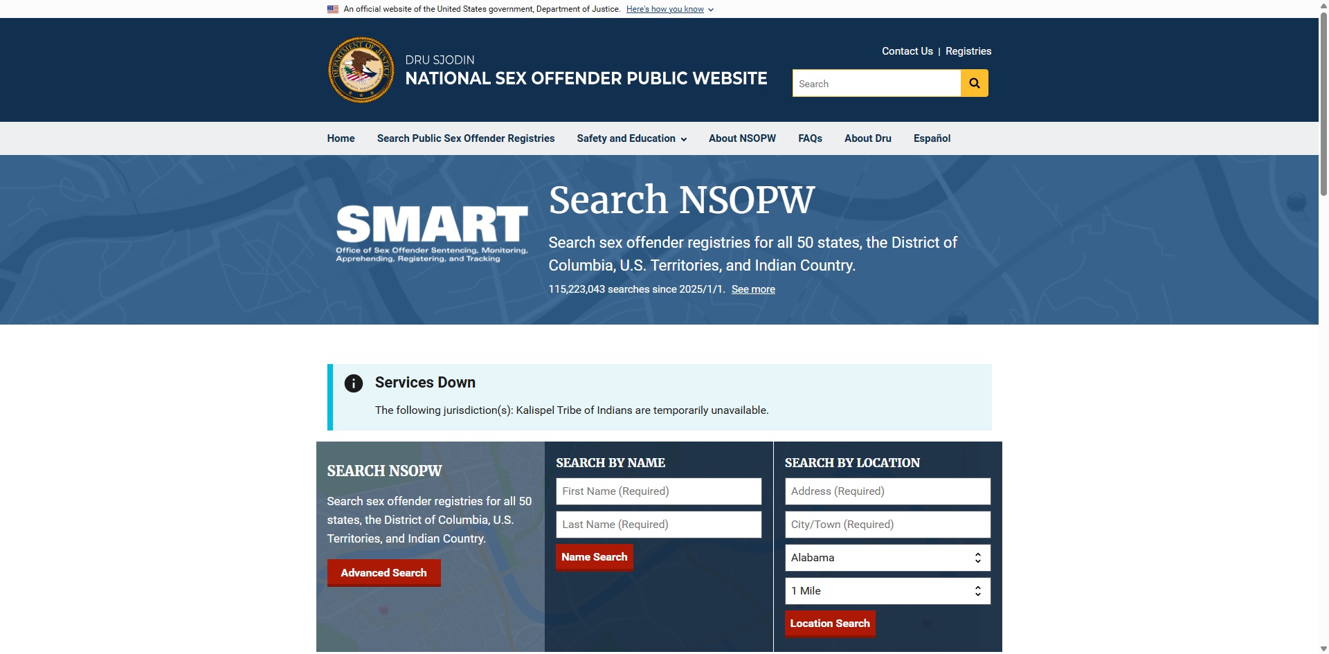Open Search Public Sex Offender Registries menu
The image size is (1329, 654).
[466, 138]
